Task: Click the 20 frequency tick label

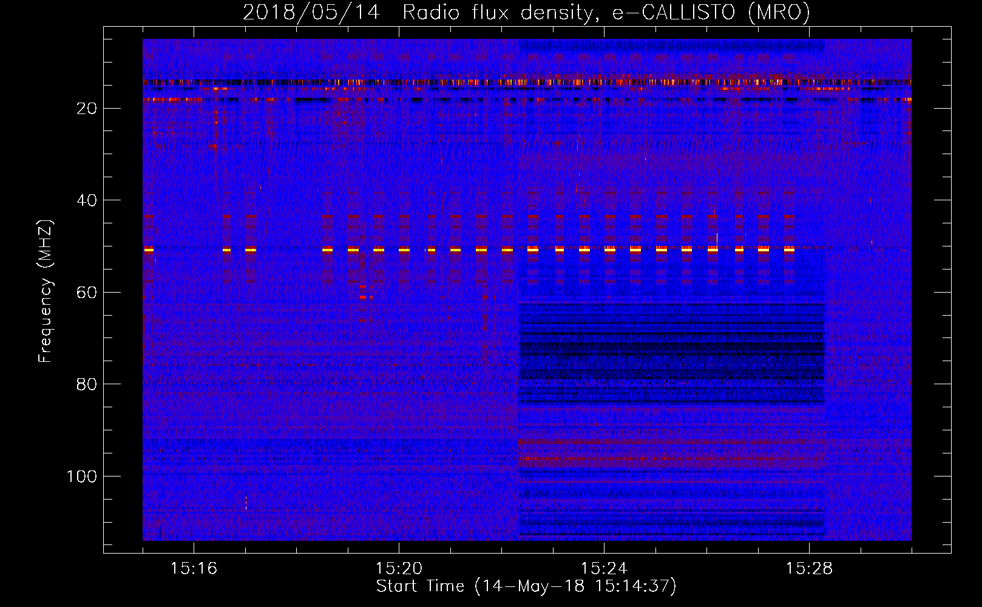Action: (x=87, y=109)
